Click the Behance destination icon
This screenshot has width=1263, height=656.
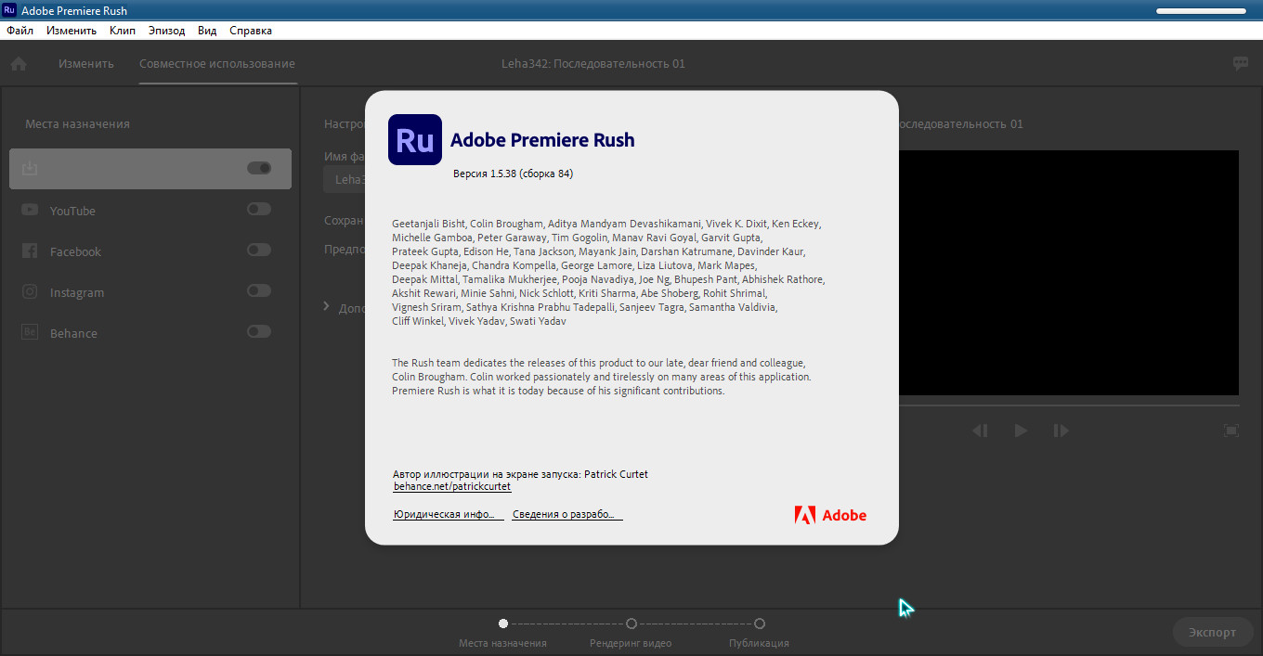click(30, 333)
